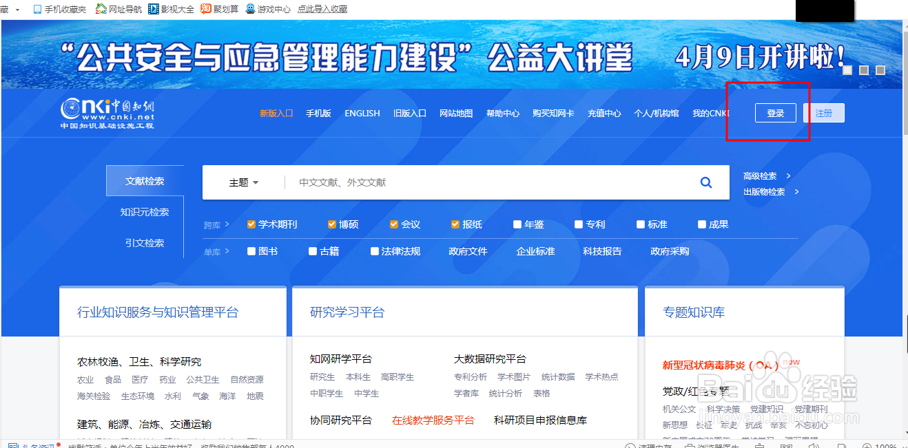Click the 海关检验 link

click(94, 396)
